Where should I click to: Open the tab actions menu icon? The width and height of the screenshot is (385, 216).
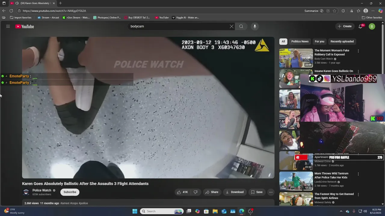click(x=4, y=3)
